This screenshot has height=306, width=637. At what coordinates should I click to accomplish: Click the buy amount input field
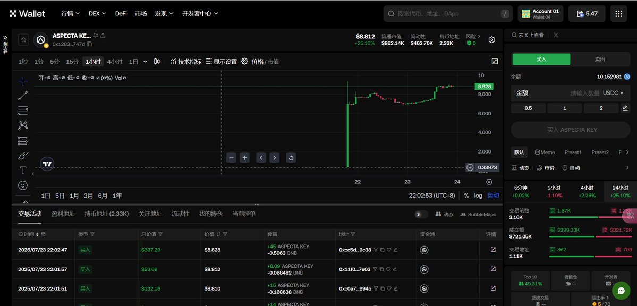pyautogui.click(x=571, y=93)
